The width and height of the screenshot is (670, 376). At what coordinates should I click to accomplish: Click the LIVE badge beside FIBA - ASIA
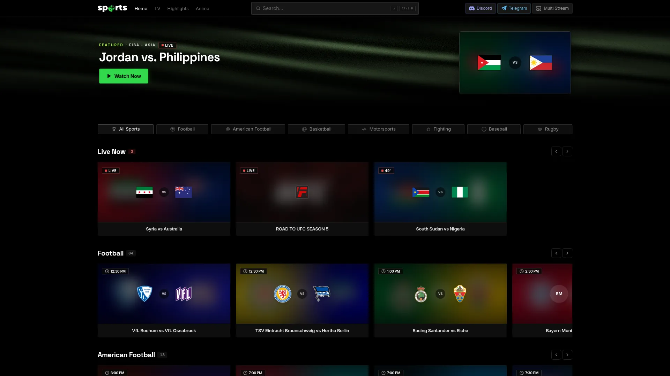click(167, 45)
